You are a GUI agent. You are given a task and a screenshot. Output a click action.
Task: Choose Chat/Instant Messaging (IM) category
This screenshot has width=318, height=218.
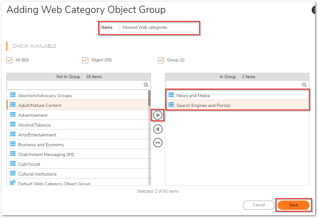pyautogui.click(x=46, y=154)
